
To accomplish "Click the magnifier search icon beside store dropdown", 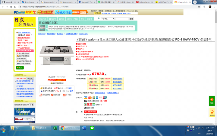I will point(99,18).
